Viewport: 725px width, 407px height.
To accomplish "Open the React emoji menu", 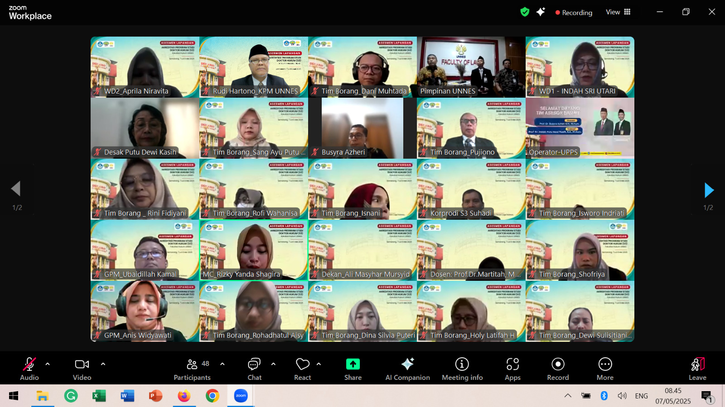I will pos(302,369).
